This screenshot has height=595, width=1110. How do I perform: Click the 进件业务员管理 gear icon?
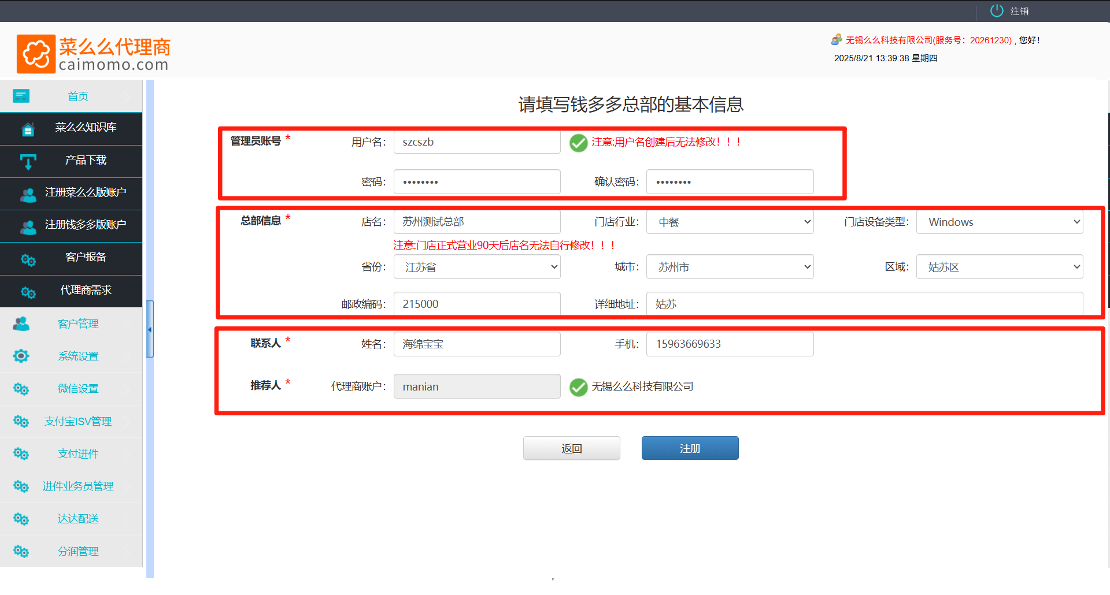coord(21,486)
